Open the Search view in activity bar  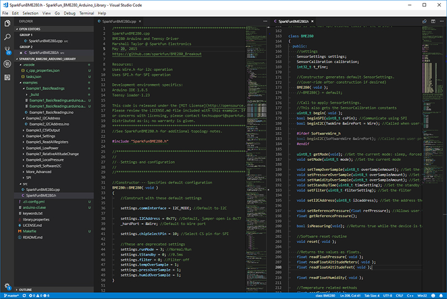pos(7,37)
